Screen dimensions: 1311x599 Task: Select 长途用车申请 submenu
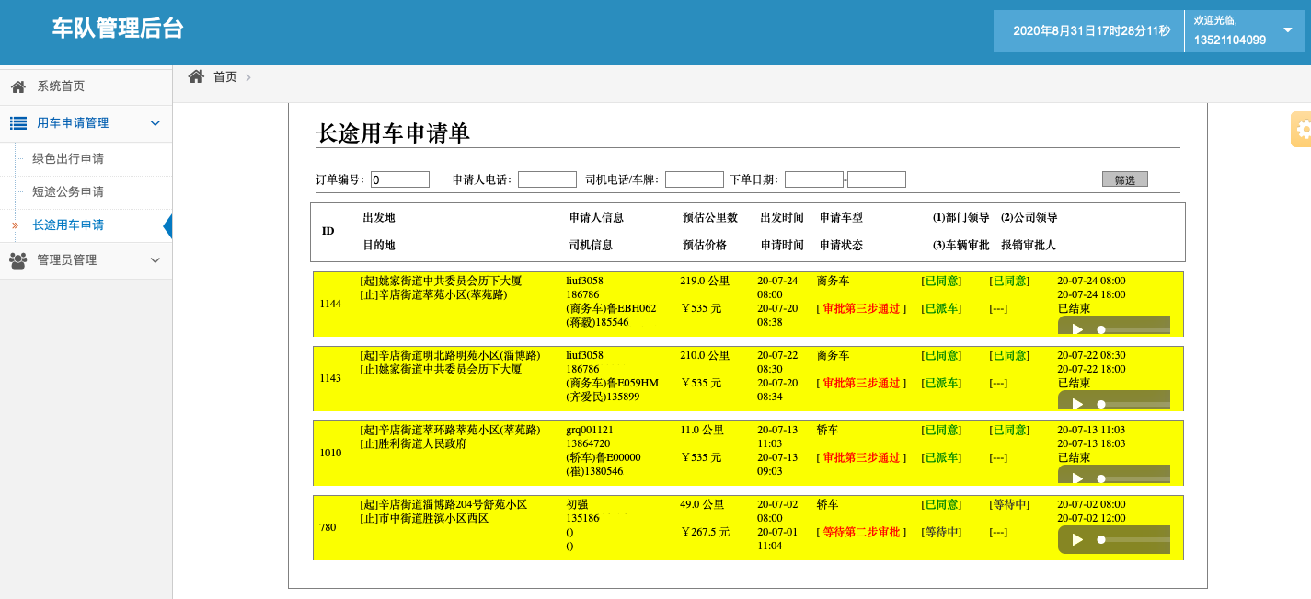pos(68,225)
